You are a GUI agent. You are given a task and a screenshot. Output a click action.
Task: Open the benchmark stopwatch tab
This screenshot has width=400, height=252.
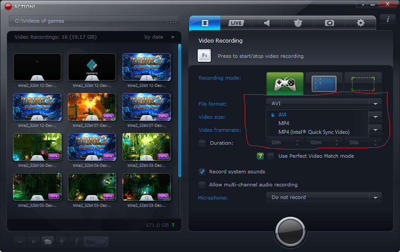click(x=298, y=23)
